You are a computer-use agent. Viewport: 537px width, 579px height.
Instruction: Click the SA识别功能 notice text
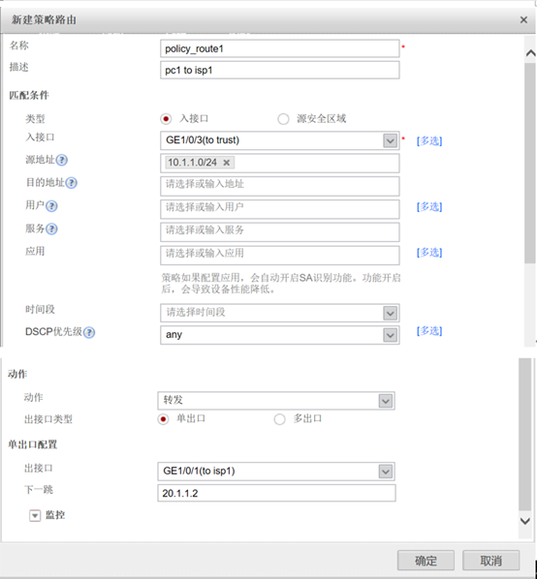pos(281,284)
